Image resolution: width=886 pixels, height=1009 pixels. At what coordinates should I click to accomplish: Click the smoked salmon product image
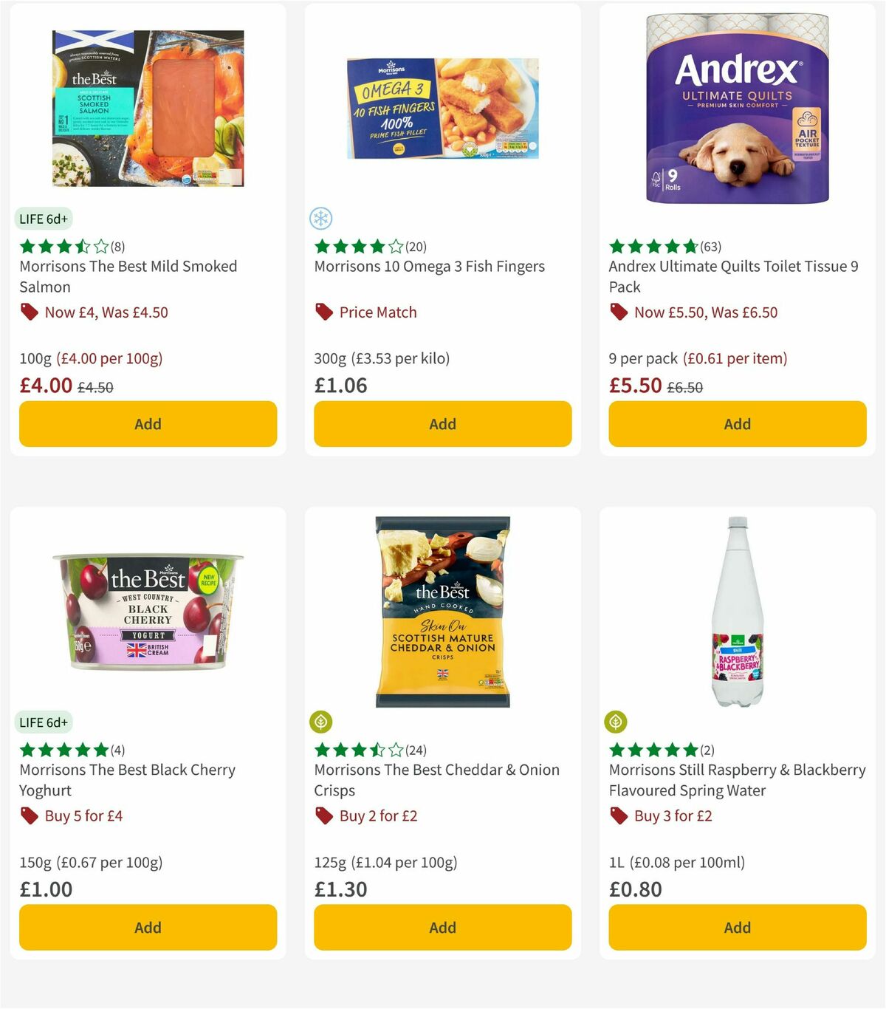[148, 107]
